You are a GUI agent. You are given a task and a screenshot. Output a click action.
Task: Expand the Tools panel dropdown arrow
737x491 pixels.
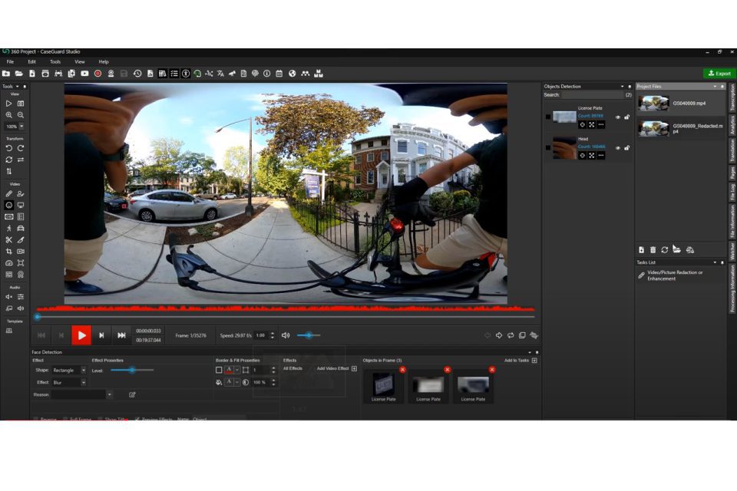[18, 87]
